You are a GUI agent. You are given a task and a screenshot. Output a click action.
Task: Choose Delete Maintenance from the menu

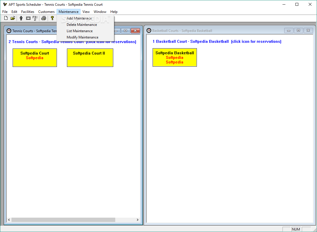click(86, 25)
